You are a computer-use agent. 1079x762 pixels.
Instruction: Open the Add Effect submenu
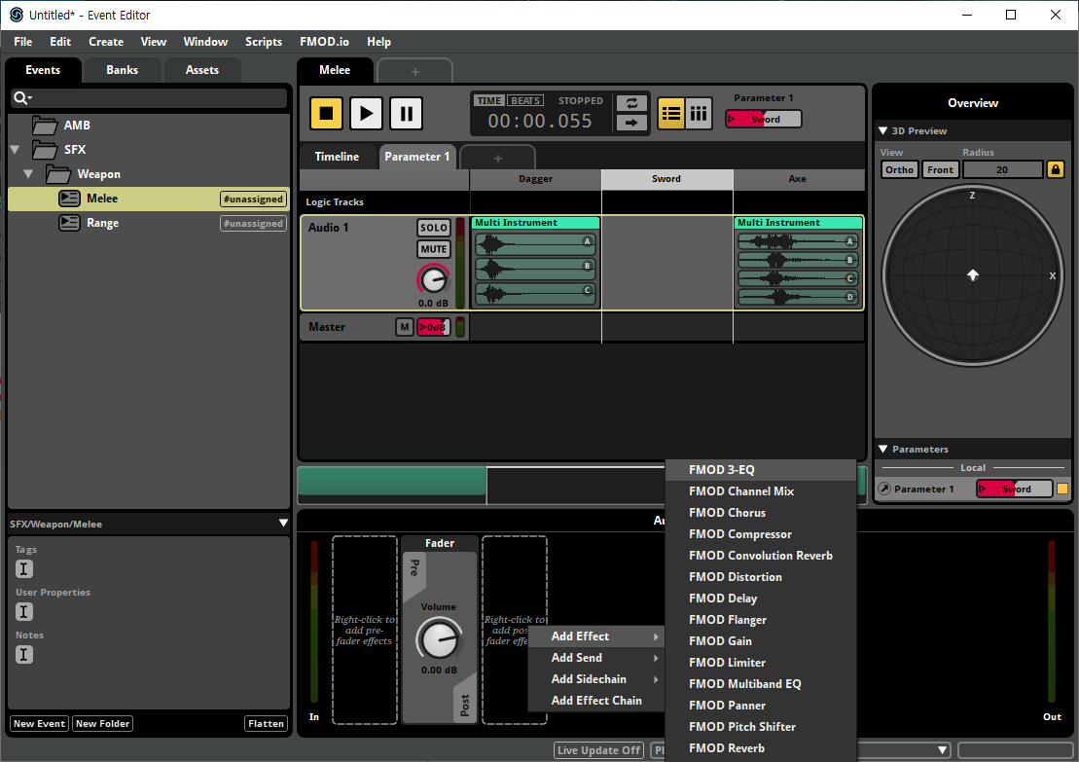point(595,636)
